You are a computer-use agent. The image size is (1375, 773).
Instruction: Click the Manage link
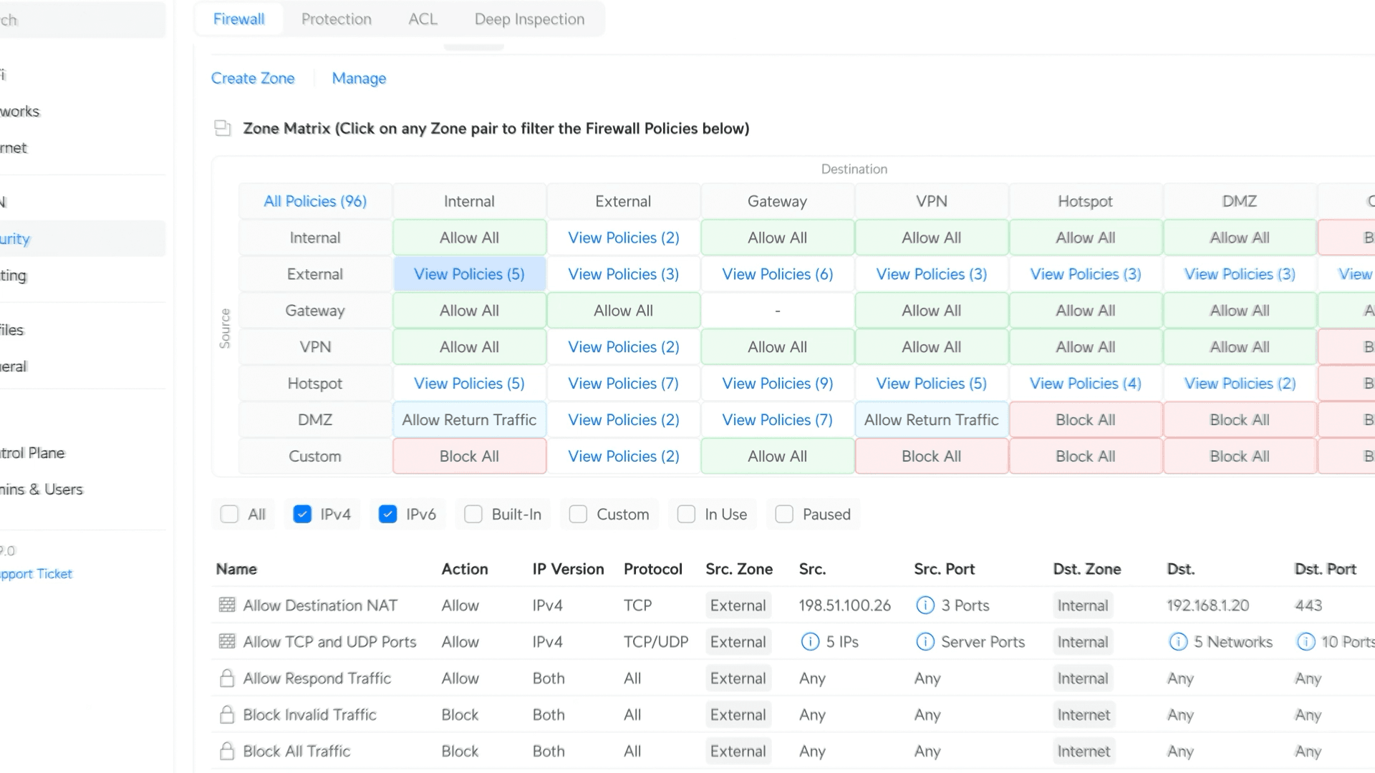[x=359, y=79]
